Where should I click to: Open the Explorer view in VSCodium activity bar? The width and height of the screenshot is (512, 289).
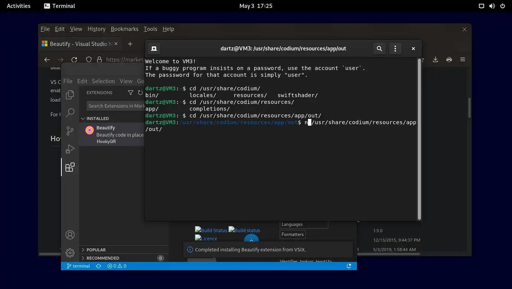[70, 95]
